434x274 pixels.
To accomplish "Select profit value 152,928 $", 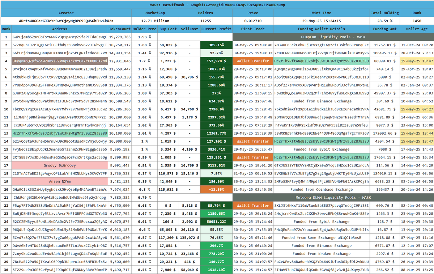I will click(x=216, y=61).
